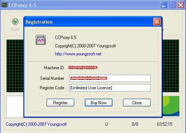Focus the Serial Number input field
This screenshot has width=186, height=133.
tap(110, 78)
